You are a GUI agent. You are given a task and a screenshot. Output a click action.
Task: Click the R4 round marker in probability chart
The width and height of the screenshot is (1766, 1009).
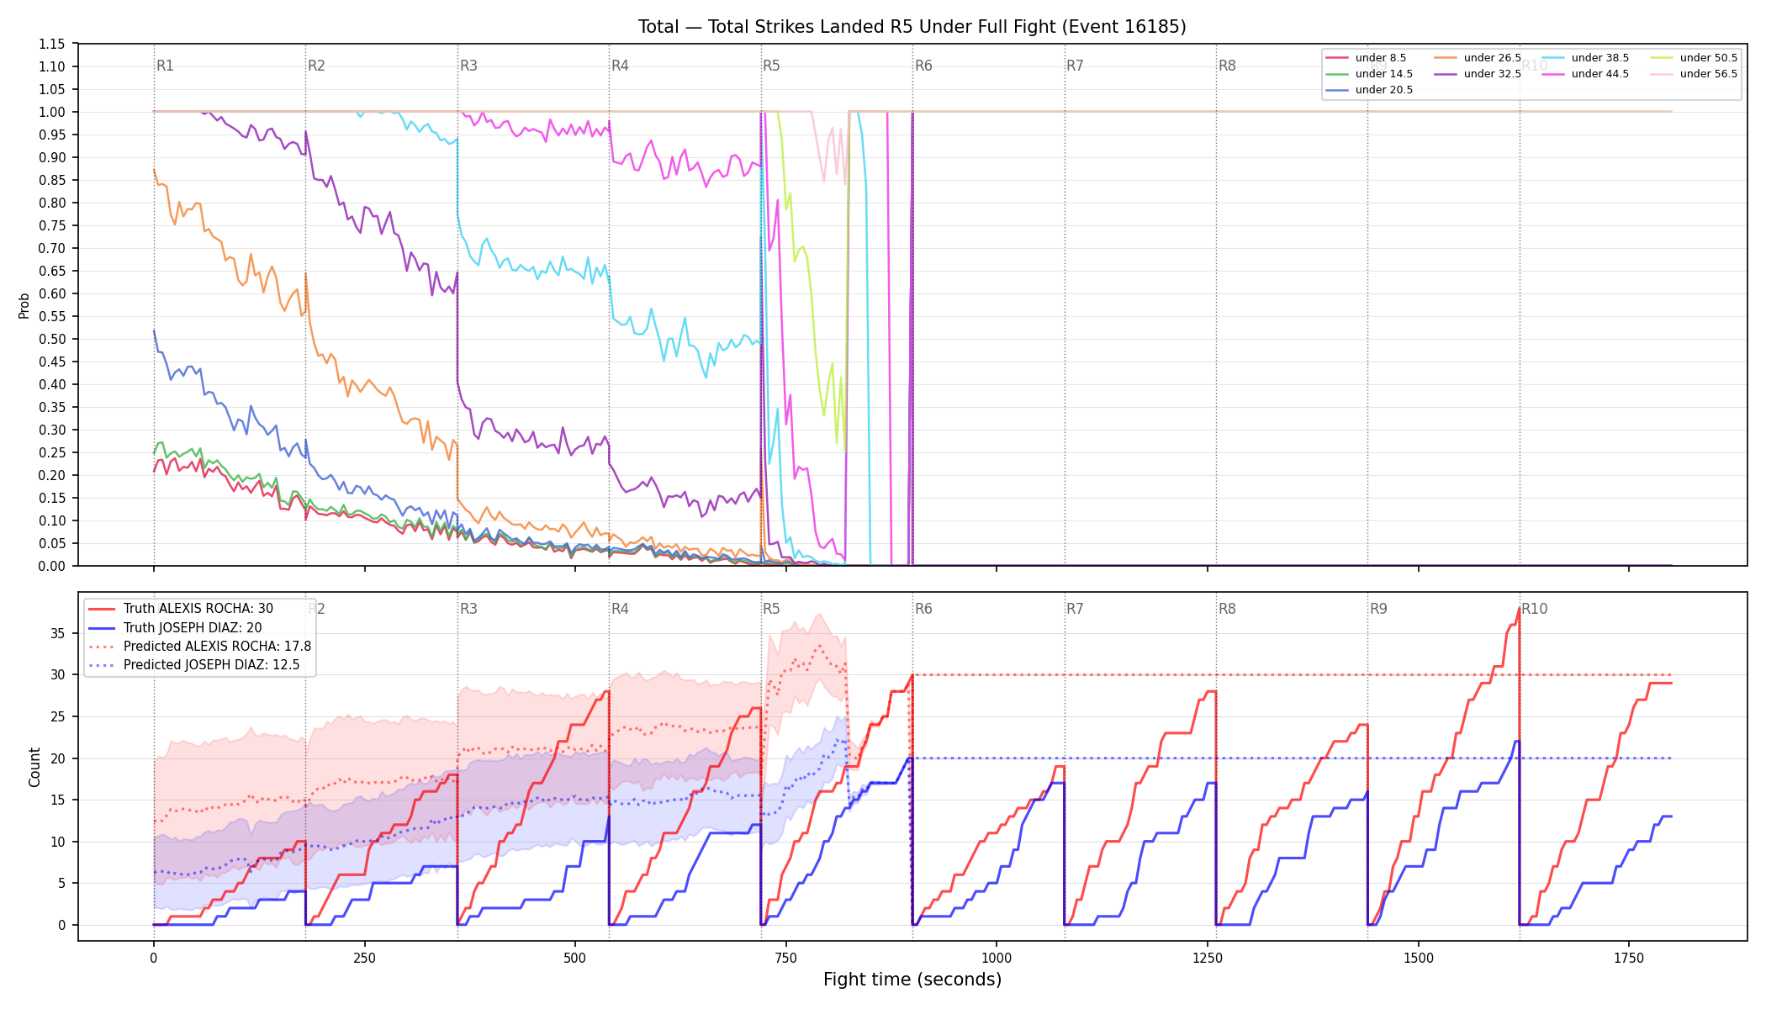(620, 66)
